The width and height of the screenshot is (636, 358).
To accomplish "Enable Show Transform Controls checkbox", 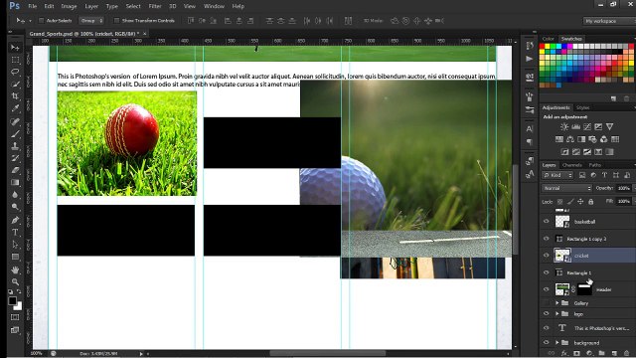I will [116, 20].
